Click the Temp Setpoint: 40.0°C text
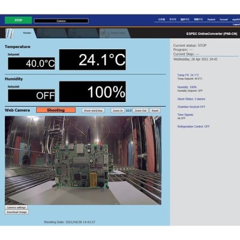The width and height of the screenshot is (240, 240). (190, 79)
